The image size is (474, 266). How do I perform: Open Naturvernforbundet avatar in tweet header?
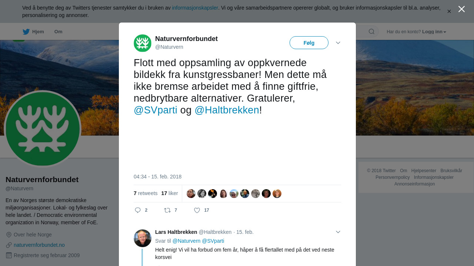pyautogui.click(x=143, y=43)
